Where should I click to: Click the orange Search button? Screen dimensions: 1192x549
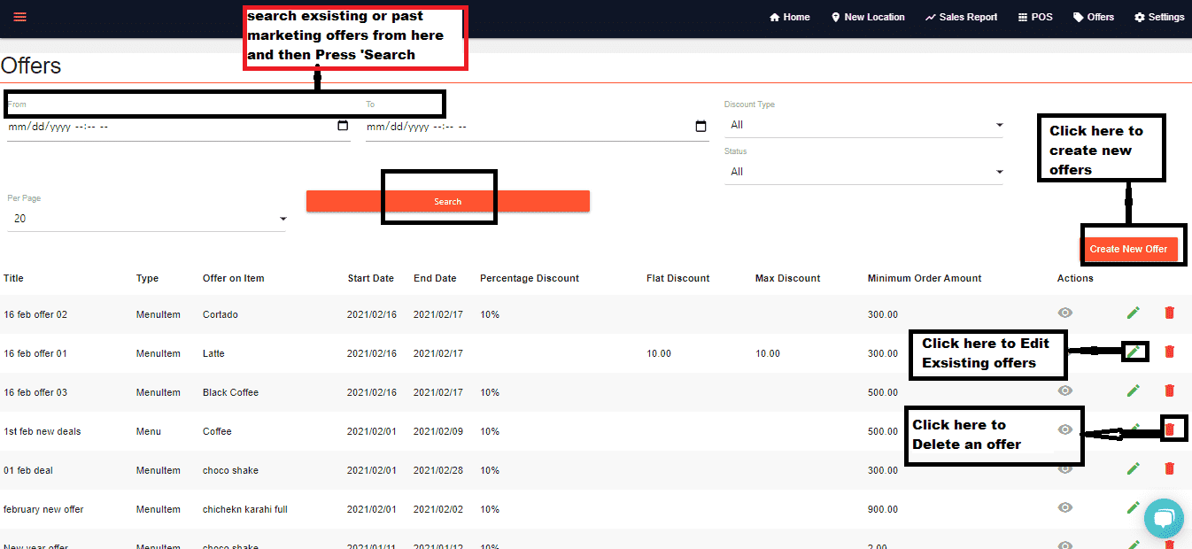tap(447, 201)
